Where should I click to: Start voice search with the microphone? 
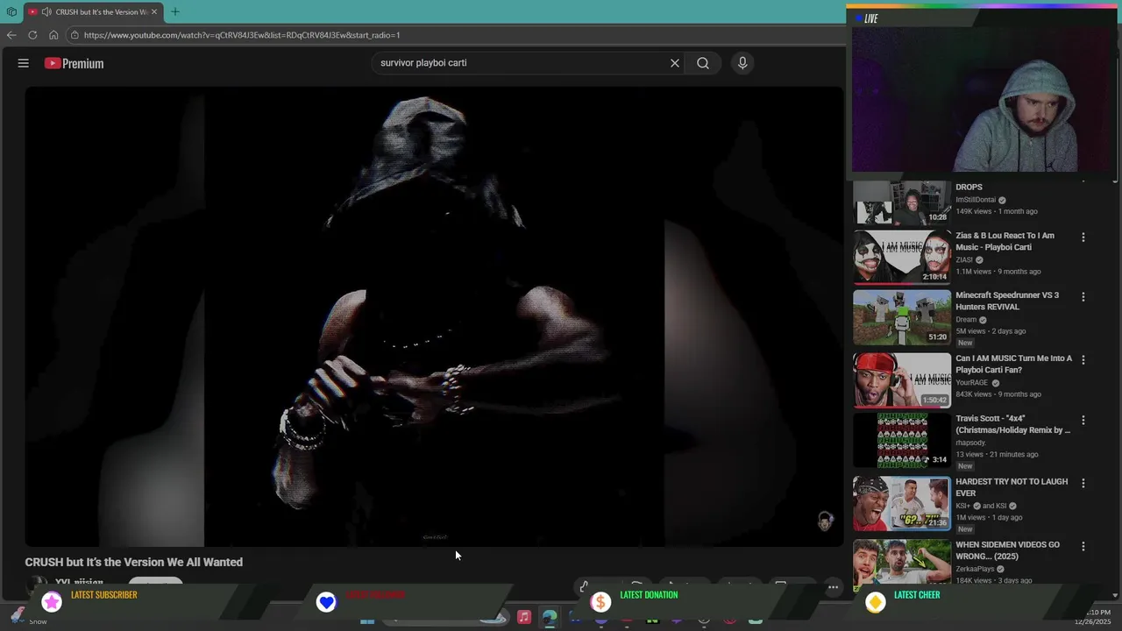click(742, 63)
